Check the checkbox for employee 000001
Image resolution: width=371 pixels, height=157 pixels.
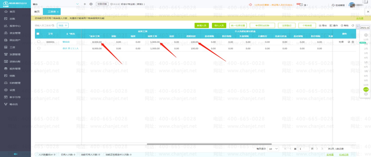point(39,42)
